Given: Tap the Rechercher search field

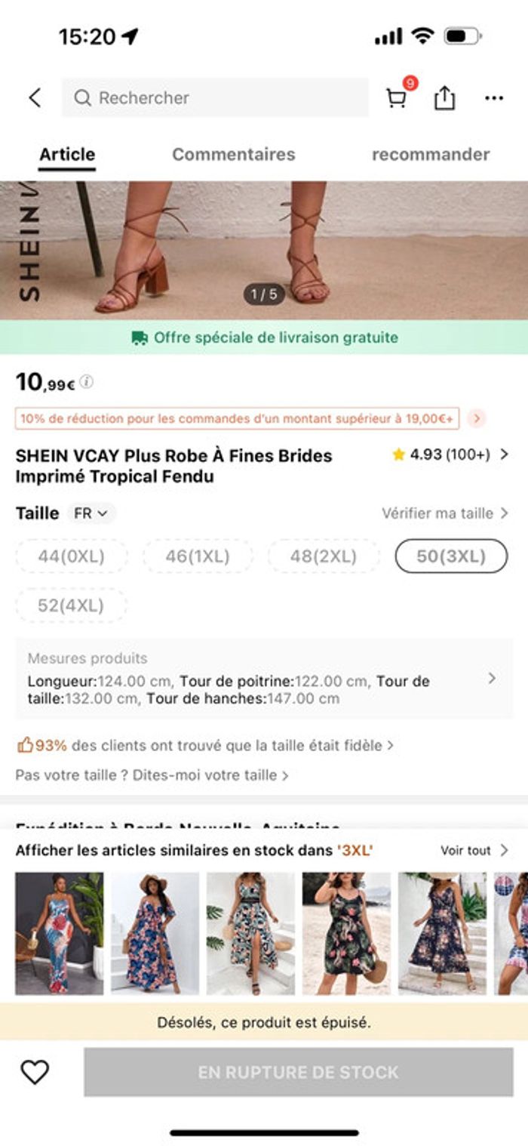Looking at the screenshot, I should pos(215,98).
